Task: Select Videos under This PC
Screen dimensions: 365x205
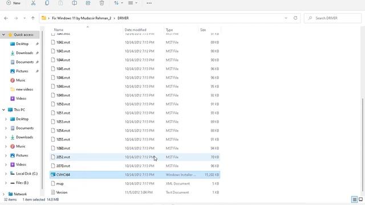Action: [x=21, y=165]
